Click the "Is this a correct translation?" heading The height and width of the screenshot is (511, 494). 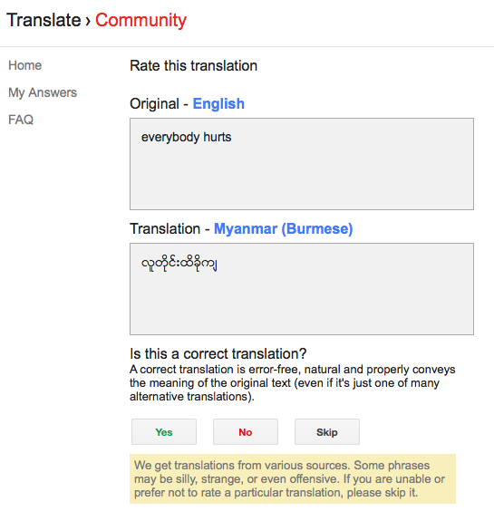pos(218,354)
